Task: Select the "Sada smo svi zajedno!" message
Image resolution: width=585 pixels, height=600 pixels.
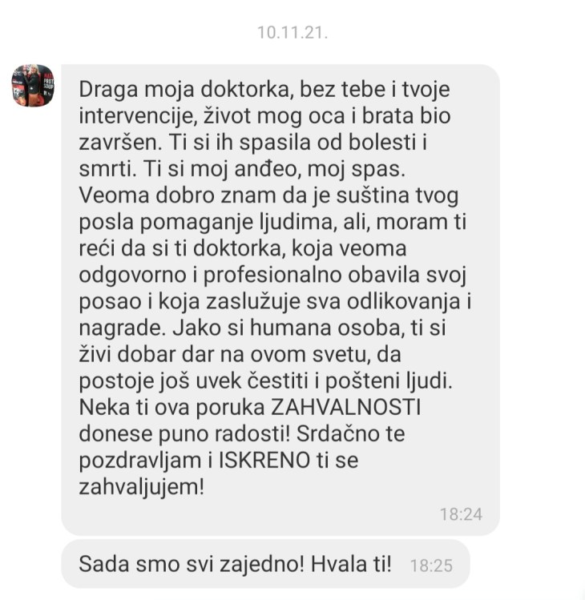Action: coord(265,564)
